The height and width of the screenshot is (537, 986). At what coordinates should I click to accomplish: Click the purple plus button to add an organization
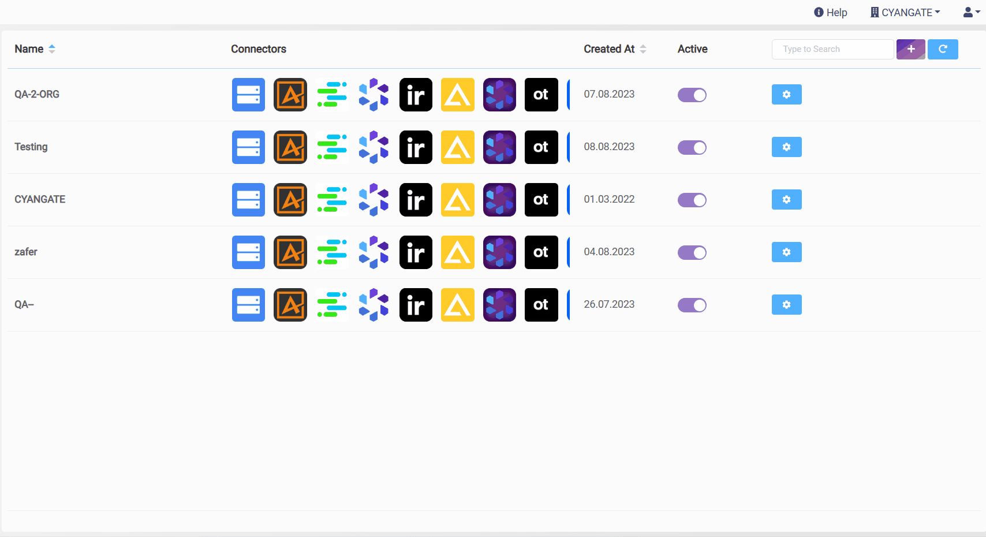pyautogui.click(x=910, y=49)
